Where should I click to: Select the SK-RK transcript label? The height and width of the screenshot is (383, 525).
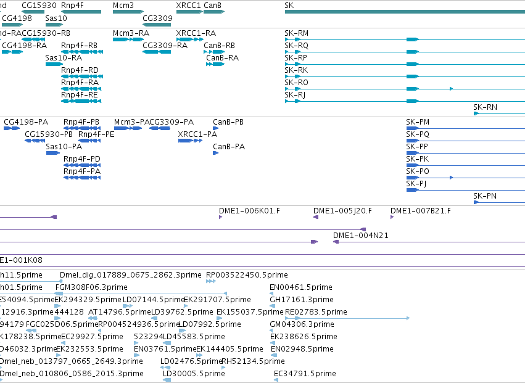[x=296, y=70]
